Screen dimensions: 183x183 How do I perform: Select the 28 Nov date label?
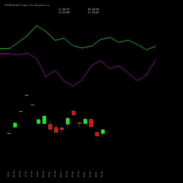pos(78,174)
